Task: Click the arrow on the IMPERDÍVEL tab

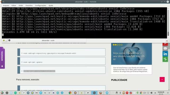Action: coord(2,66)
